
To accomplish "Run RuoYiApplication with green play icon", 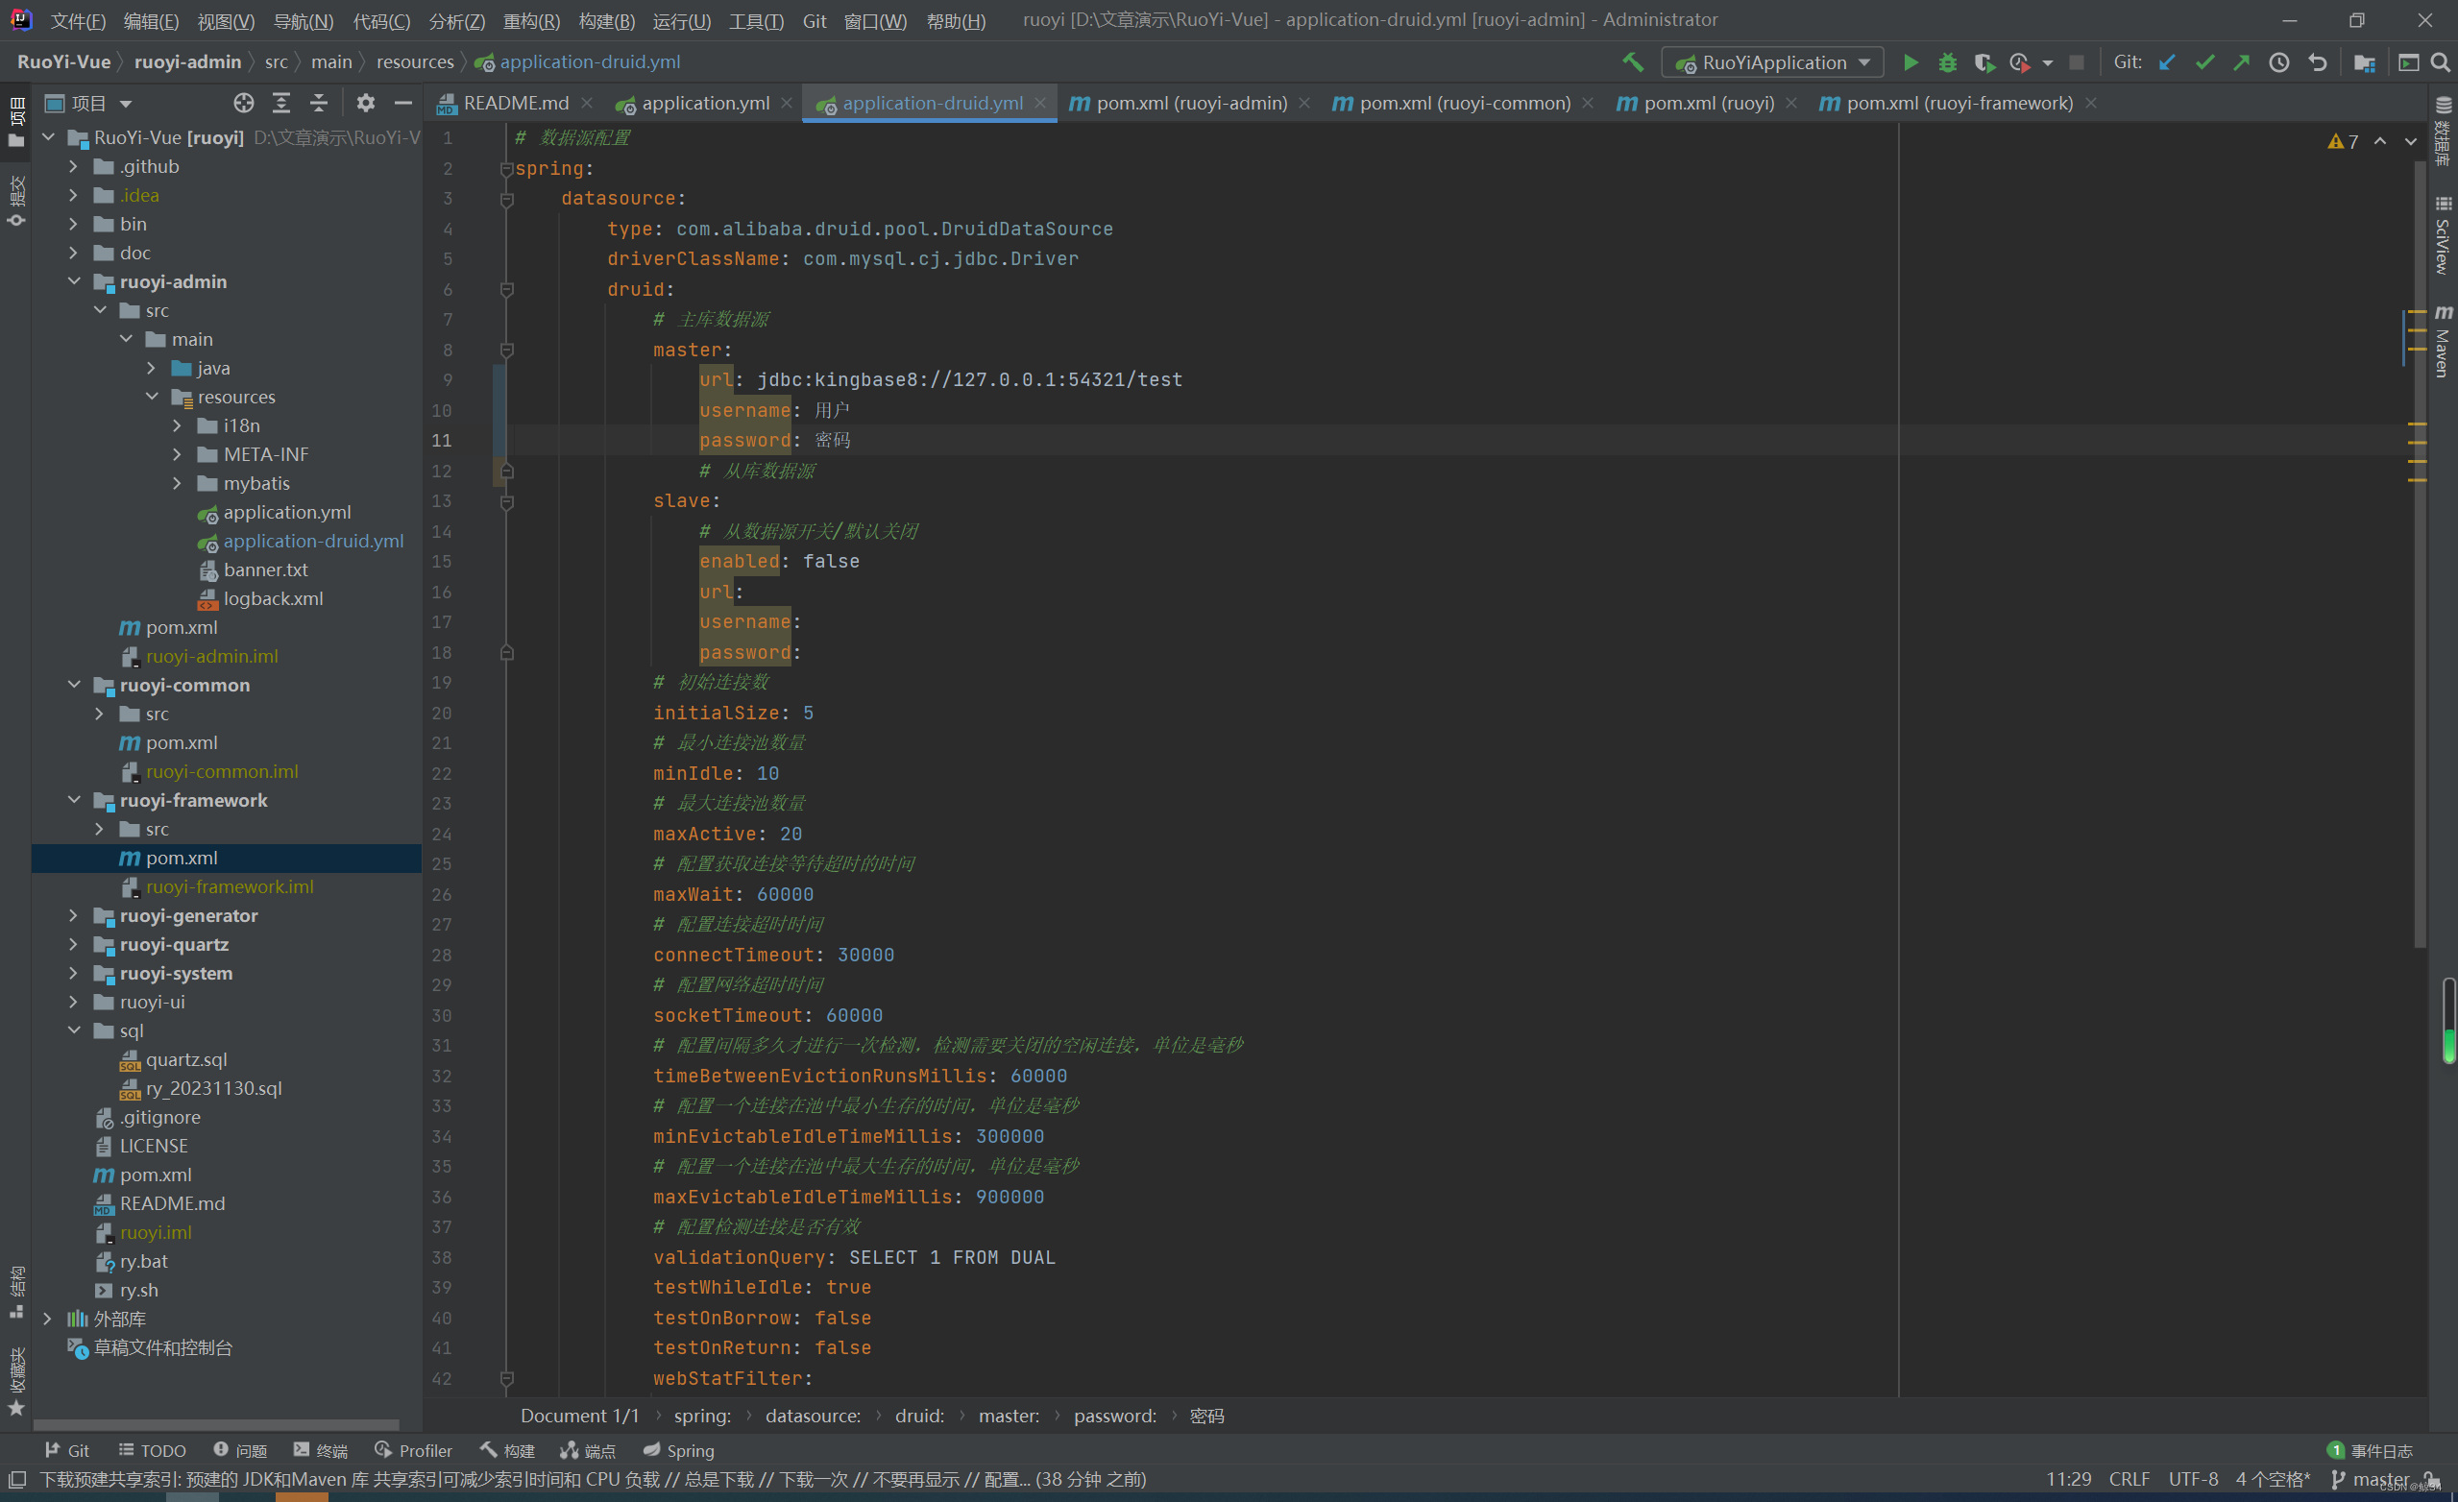I will click(1910, 62).
